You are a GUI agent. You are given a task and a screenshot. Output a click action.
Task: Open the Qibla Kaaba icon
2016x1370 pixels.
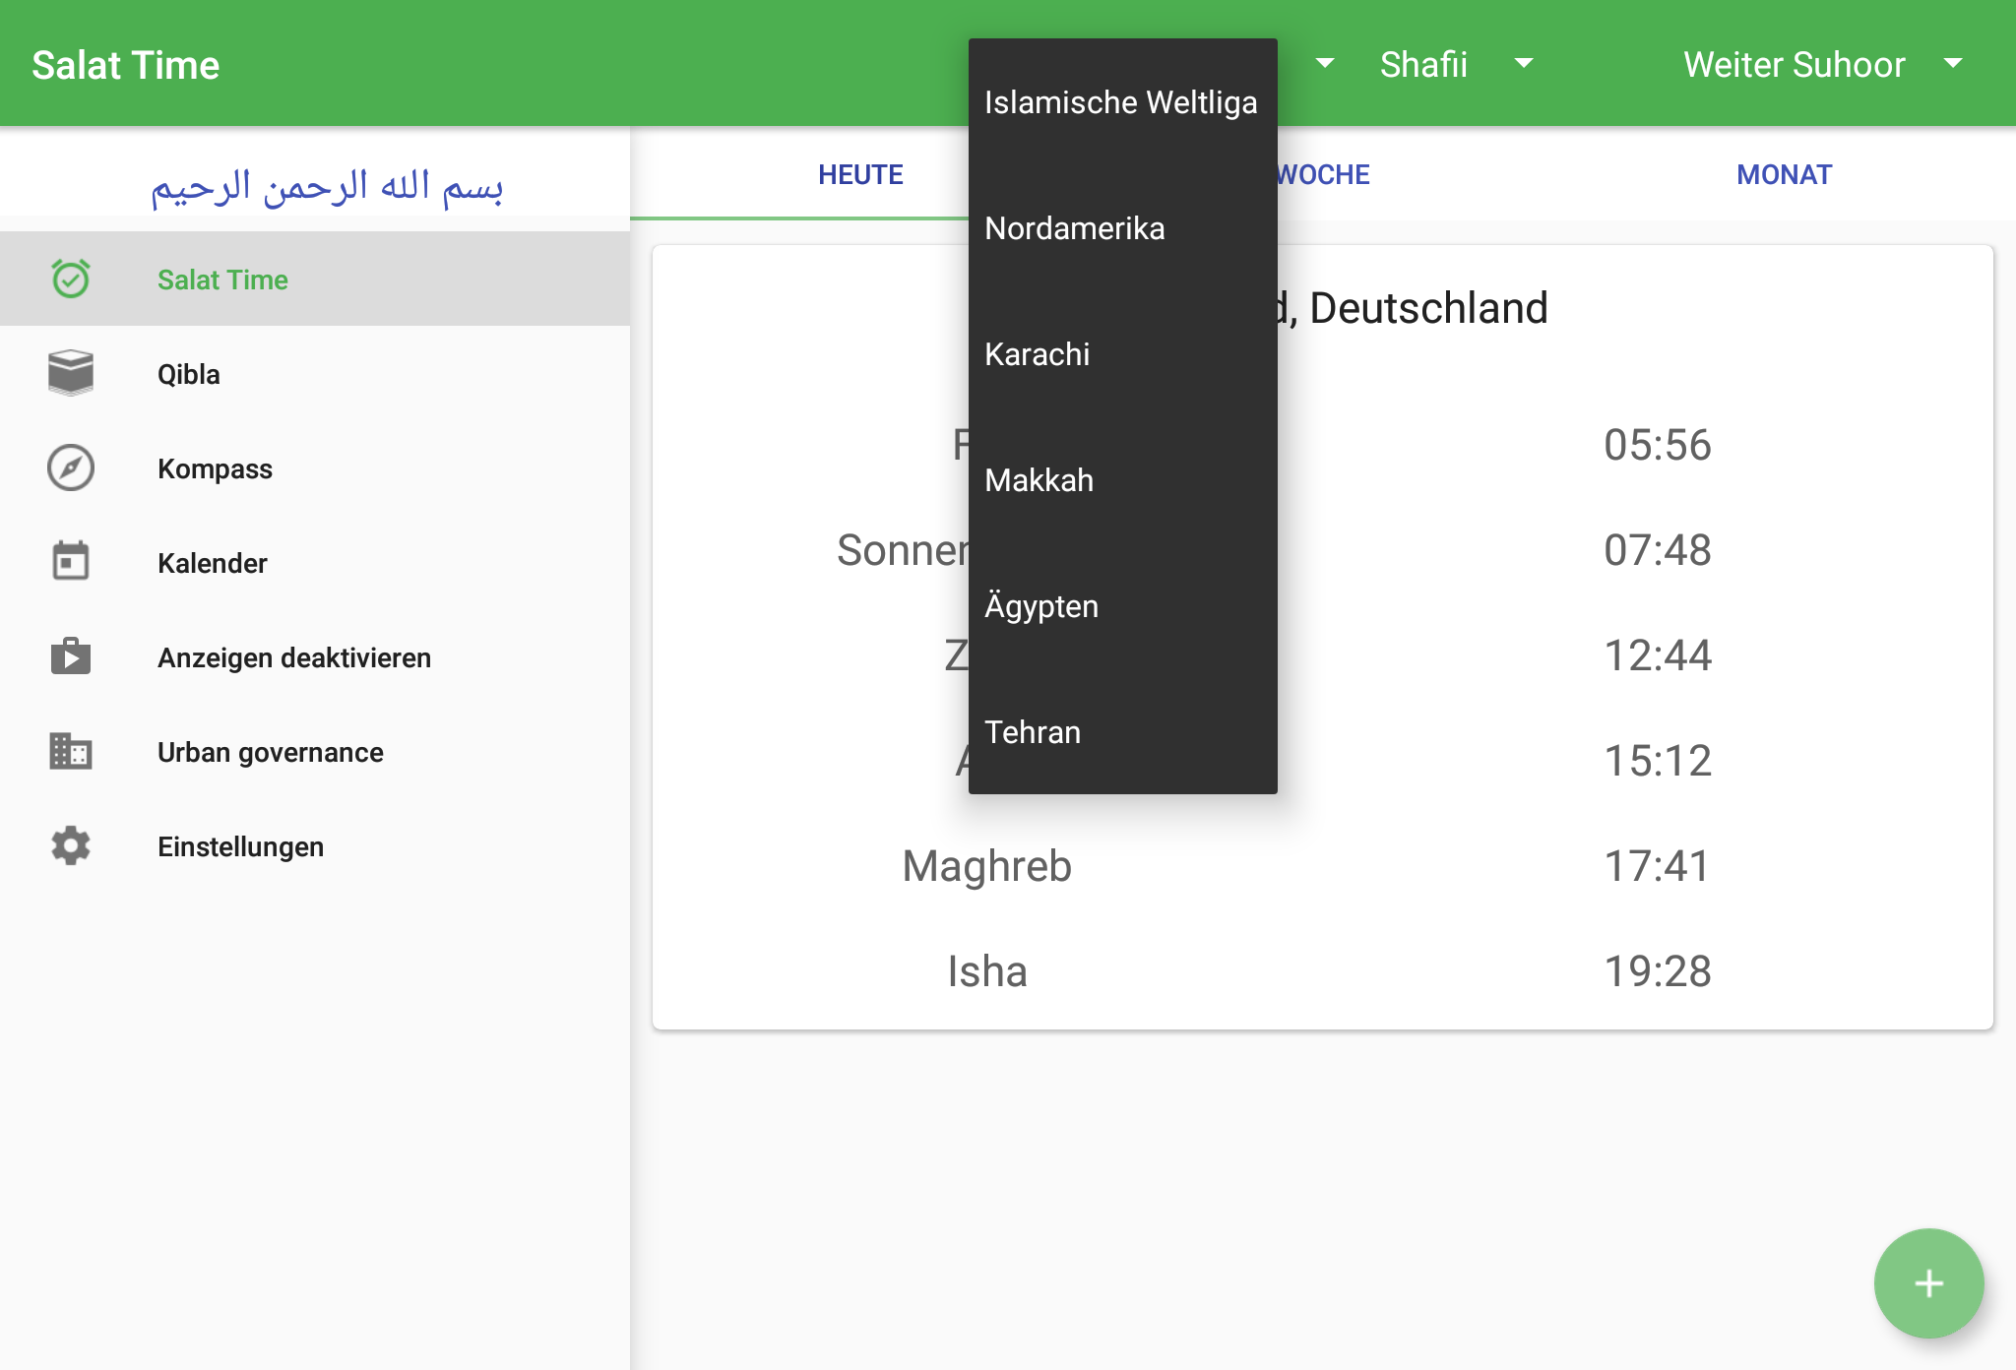point(71,373)
